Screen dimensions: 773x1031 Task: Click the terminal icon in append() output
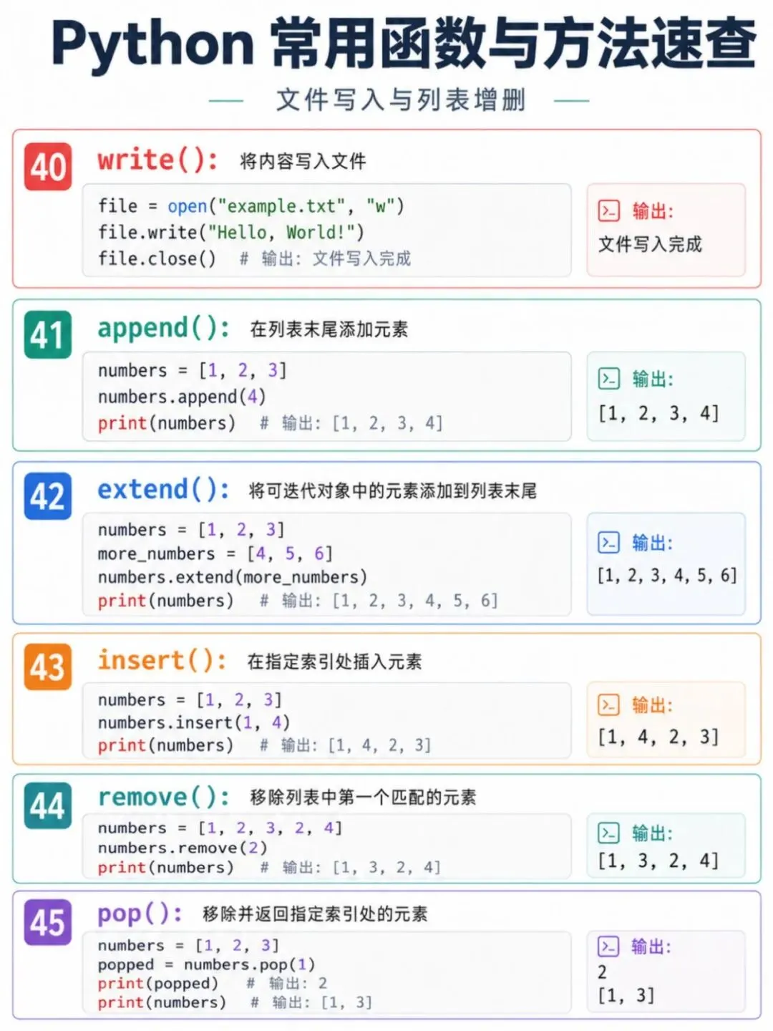click(609, 378)
